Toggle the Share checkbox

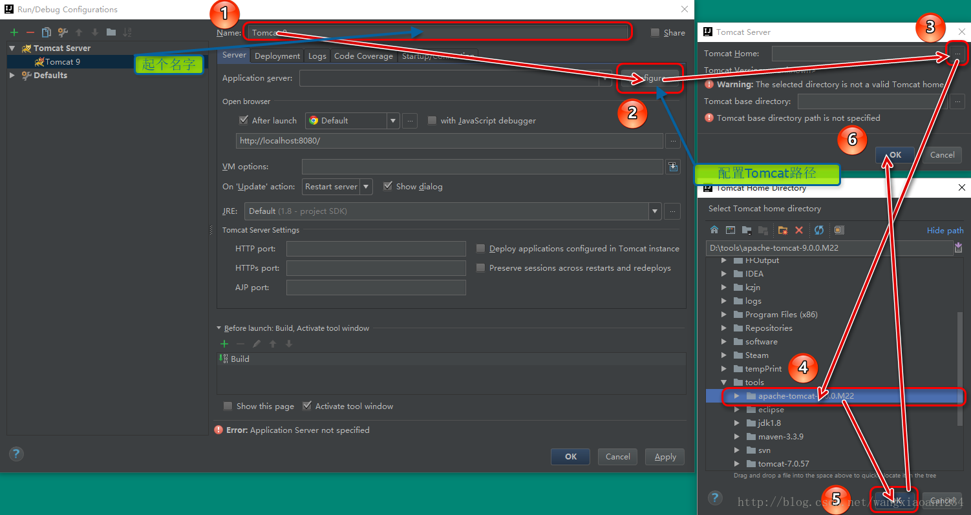[656, 32]
